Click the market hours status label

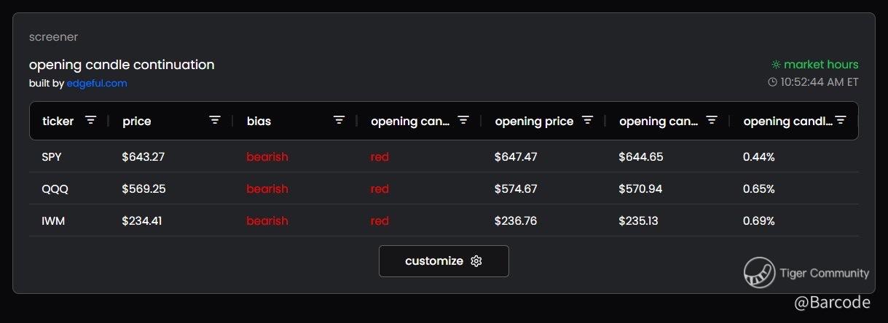821,65
